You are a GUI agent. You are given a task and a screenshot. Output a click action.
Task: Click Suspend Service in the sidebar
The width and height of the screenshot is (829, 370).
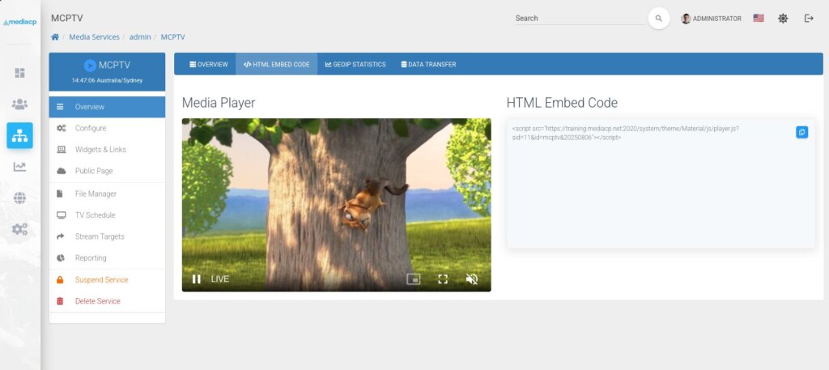[107, 279]
